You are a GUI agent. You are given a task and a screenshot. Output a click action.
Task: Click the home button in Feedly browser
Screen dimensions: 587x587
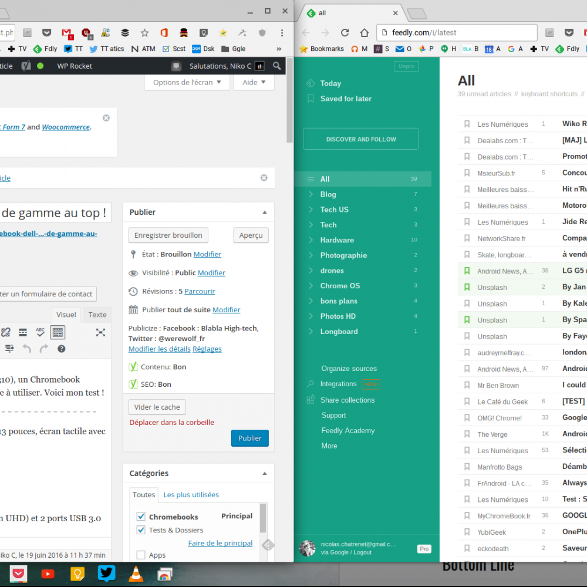(x=365, y=32)
